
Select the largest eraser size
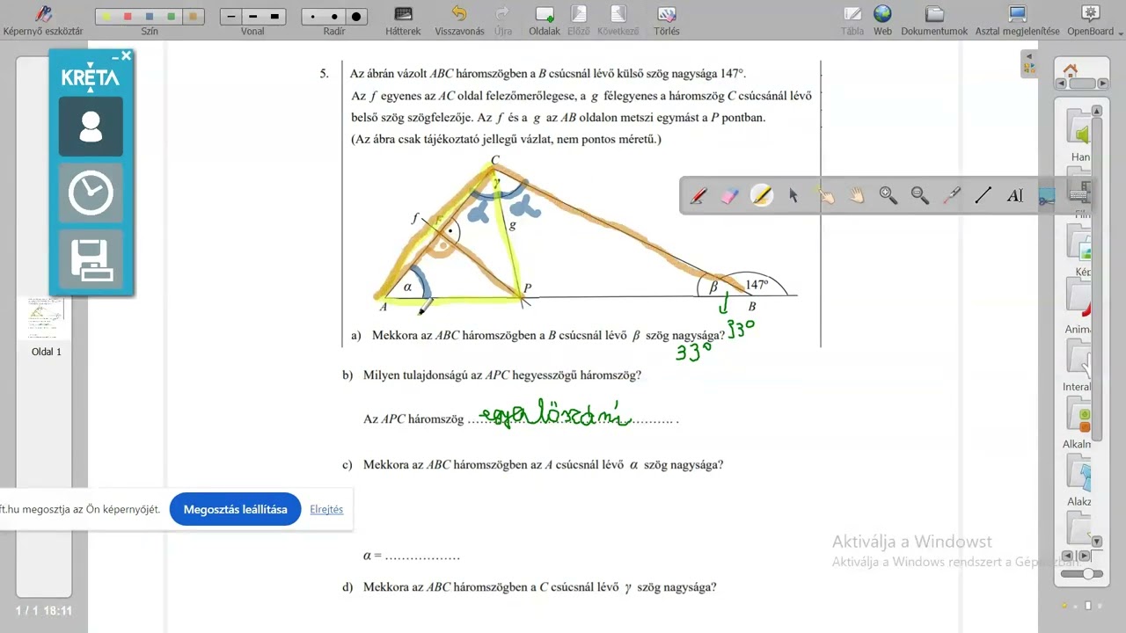[x=356, y=17]
